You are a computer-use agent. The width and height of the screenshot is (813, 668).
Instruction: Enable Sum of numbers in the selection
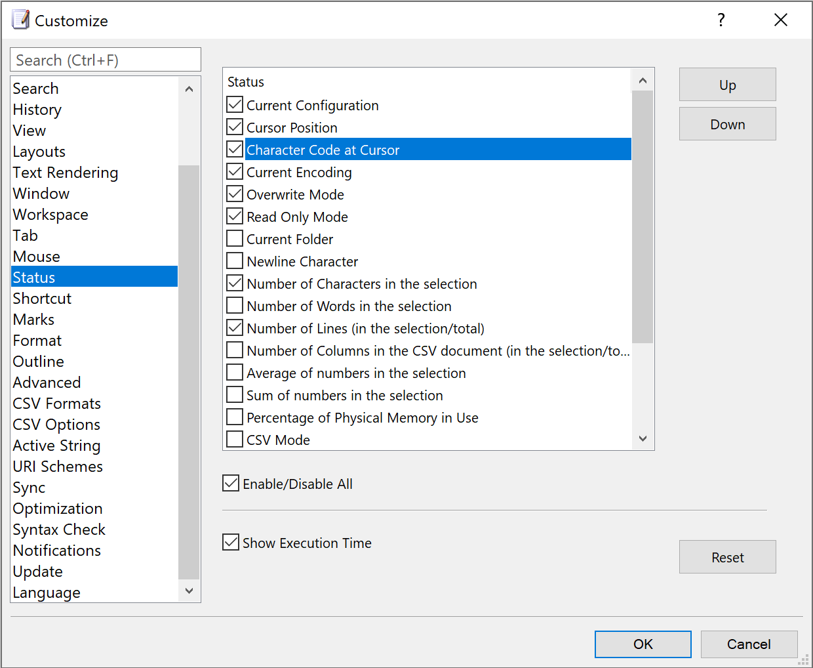pyautogui.click(x=235, y=394)
